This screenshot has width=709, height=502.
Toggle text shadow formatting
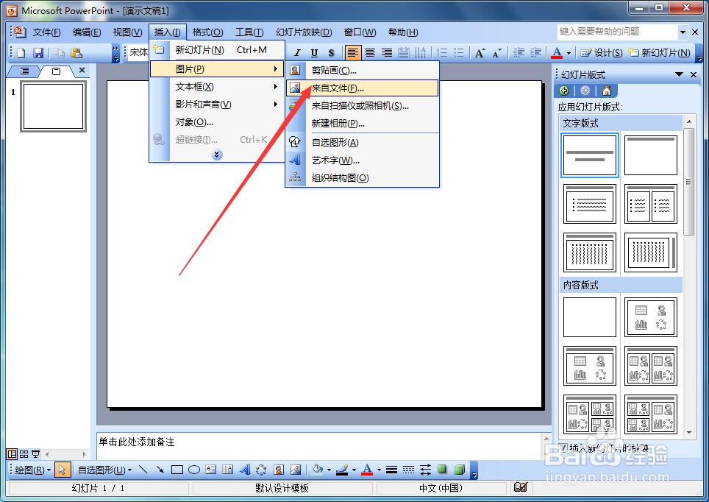click(x=331, y=53)
